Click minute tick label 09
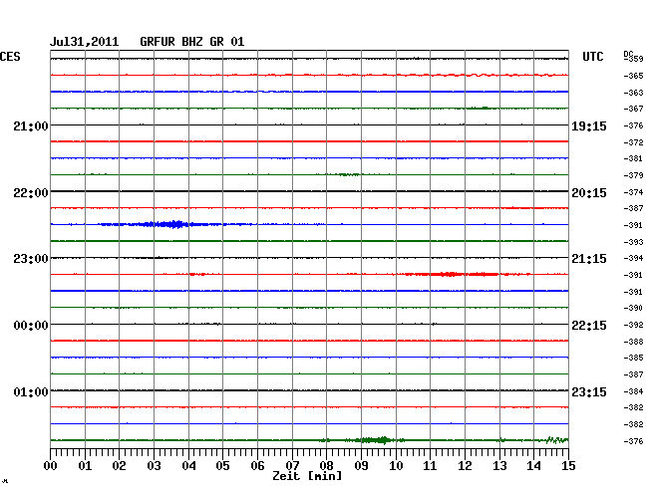The width and height of the screenshot is (648, 492). (x=361, y=466)
